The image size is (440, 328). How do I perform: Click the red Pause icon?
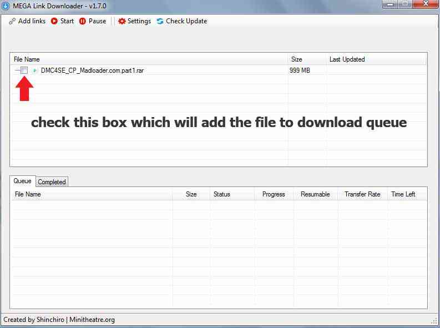[x=83, y=21]
